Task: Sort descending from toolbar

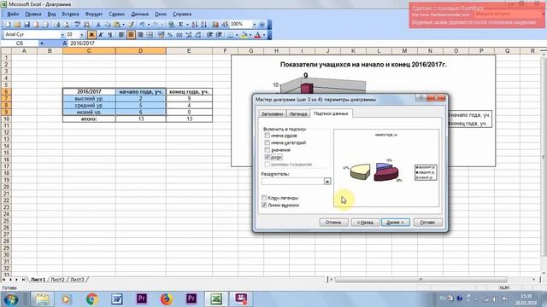Action: tap(203, 25)
